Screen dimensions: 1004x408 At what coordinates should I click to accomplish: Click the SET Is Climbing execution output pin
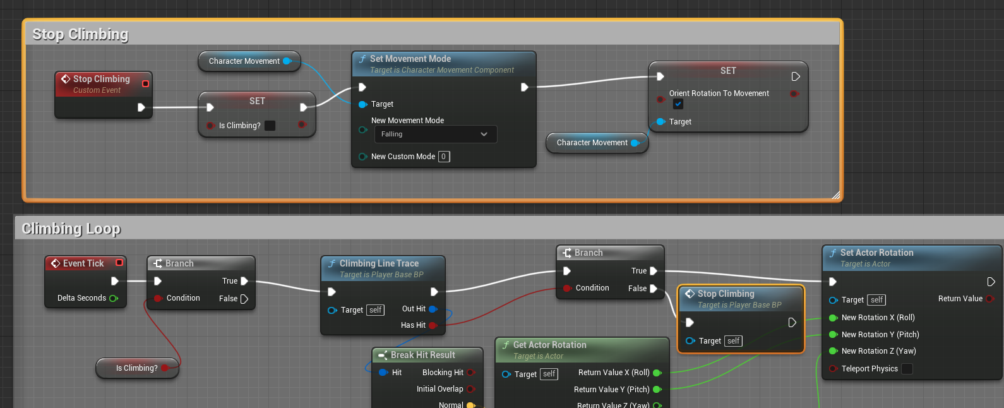click(x=304, y=107)
